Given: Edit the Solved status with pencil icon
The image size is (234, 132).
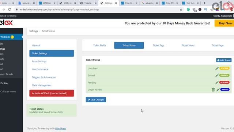Looking at the screenshot, I should pyautogui.click(x=217, y=76).
